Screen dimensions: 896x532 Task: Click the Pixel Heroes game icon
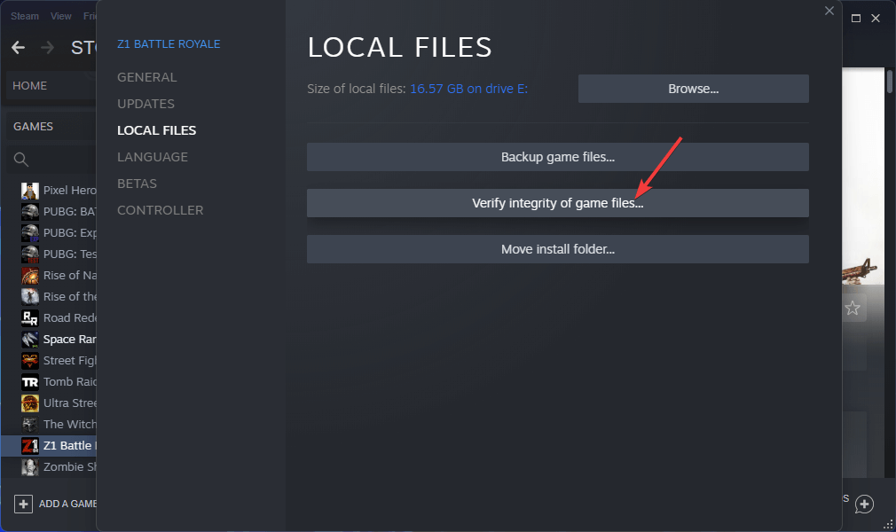tap(29, 191)
